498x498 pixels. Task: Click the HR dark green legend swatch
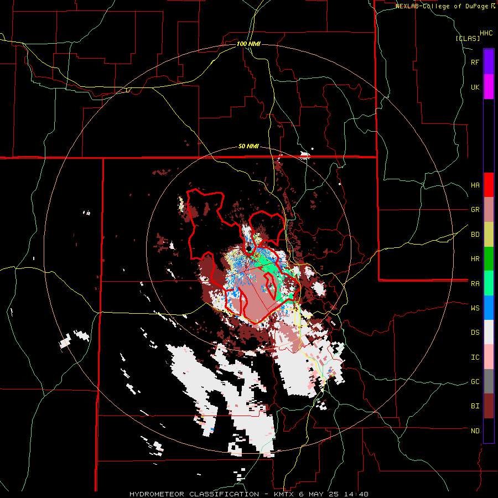[489, 259]
